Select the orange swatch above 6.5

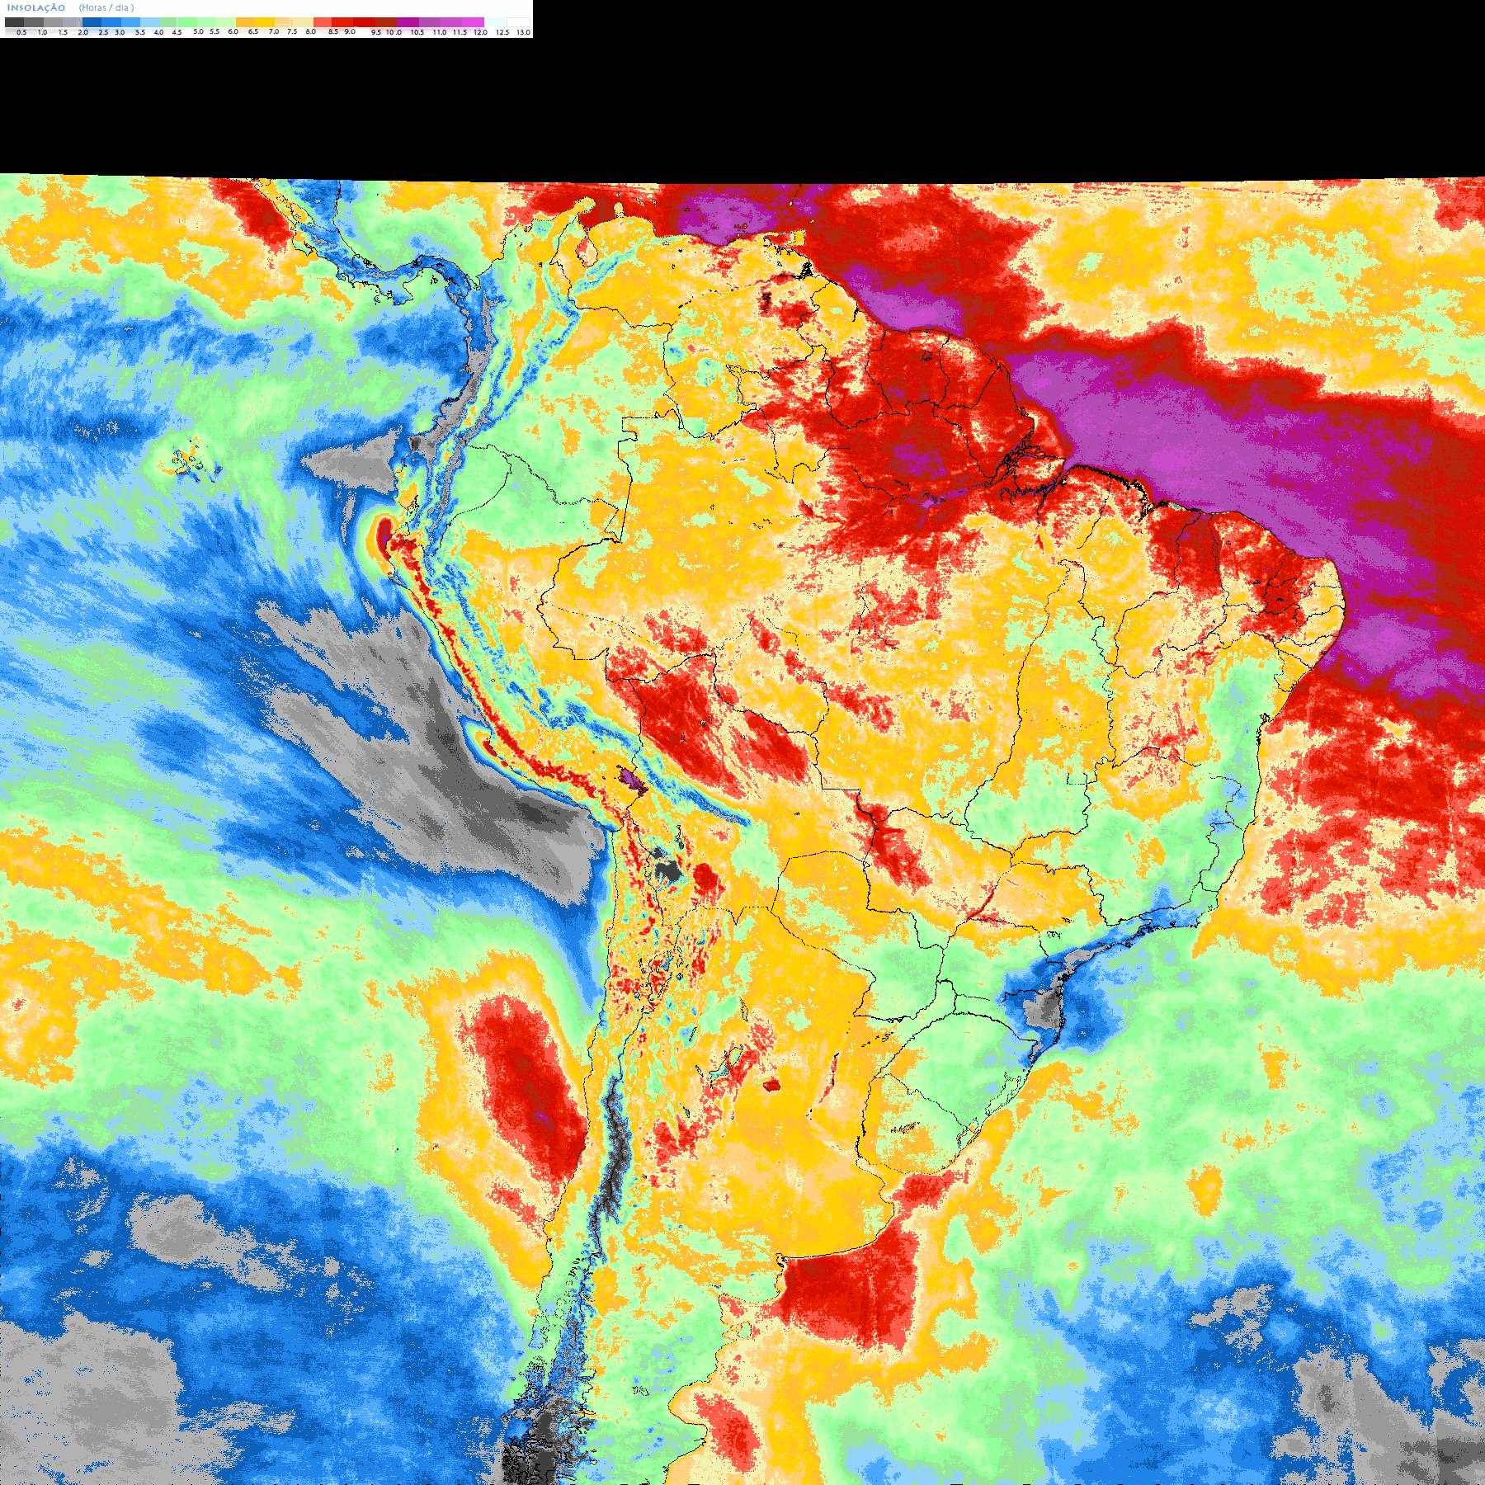tap(245, 22)
